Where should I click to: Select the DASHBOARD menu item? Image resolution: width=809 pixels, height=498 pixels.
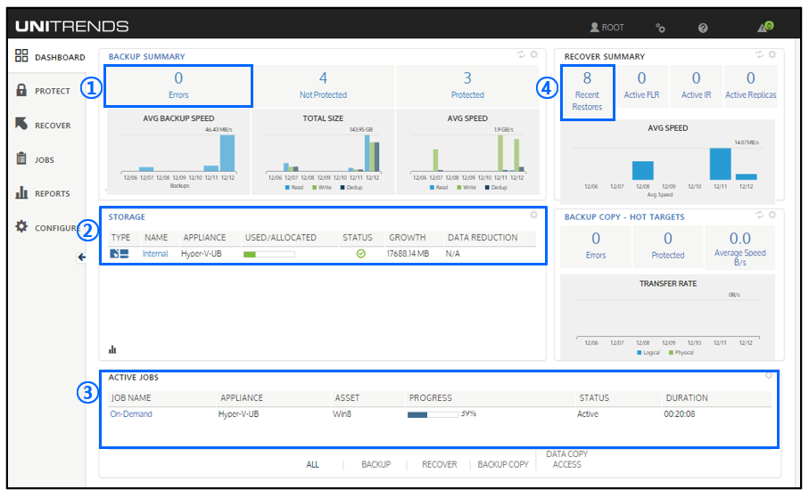point(60,57)
